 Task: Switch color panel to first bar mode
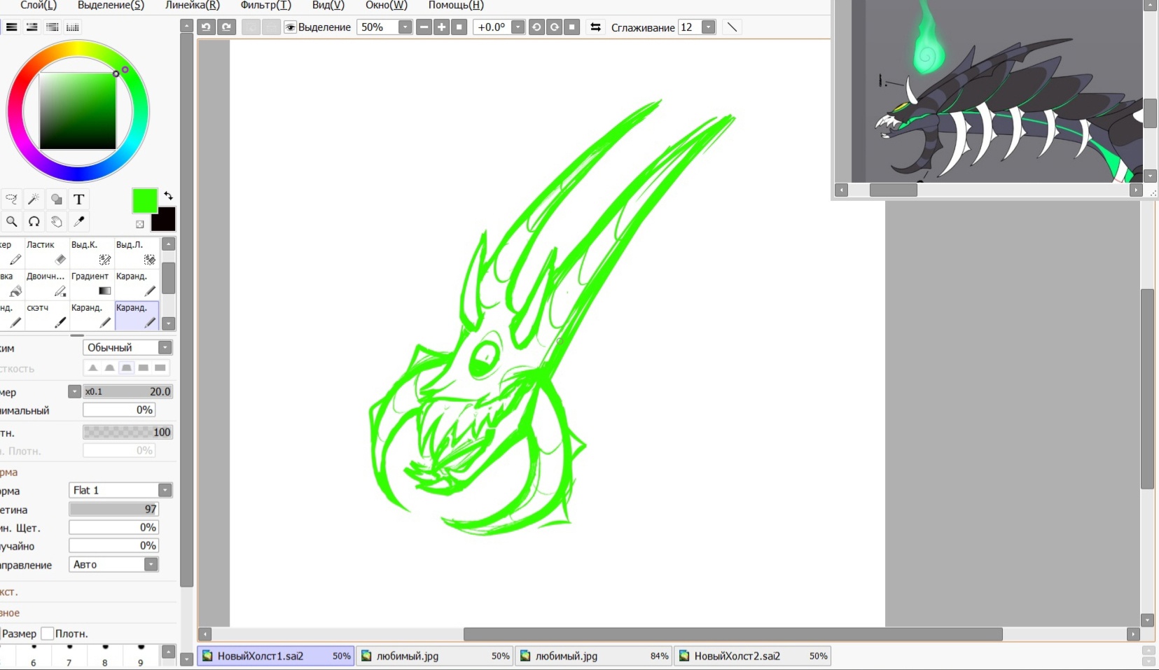[x=12, y=27]
